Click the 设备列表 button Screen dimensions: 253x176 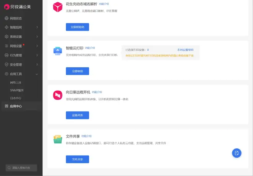(x=77, y=115)
